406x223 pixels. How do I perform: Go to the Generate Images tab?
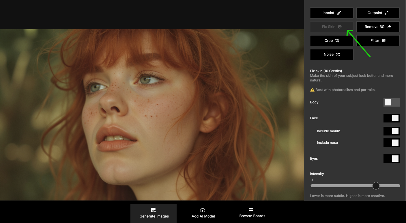[154, 213]
